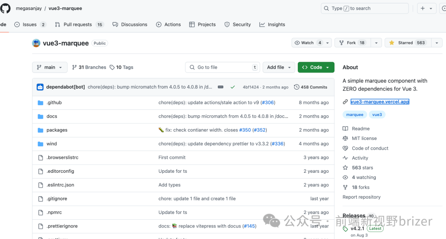Click the repository owner avatar
This screenshot has width=446, height=239.
click(36, 43)
